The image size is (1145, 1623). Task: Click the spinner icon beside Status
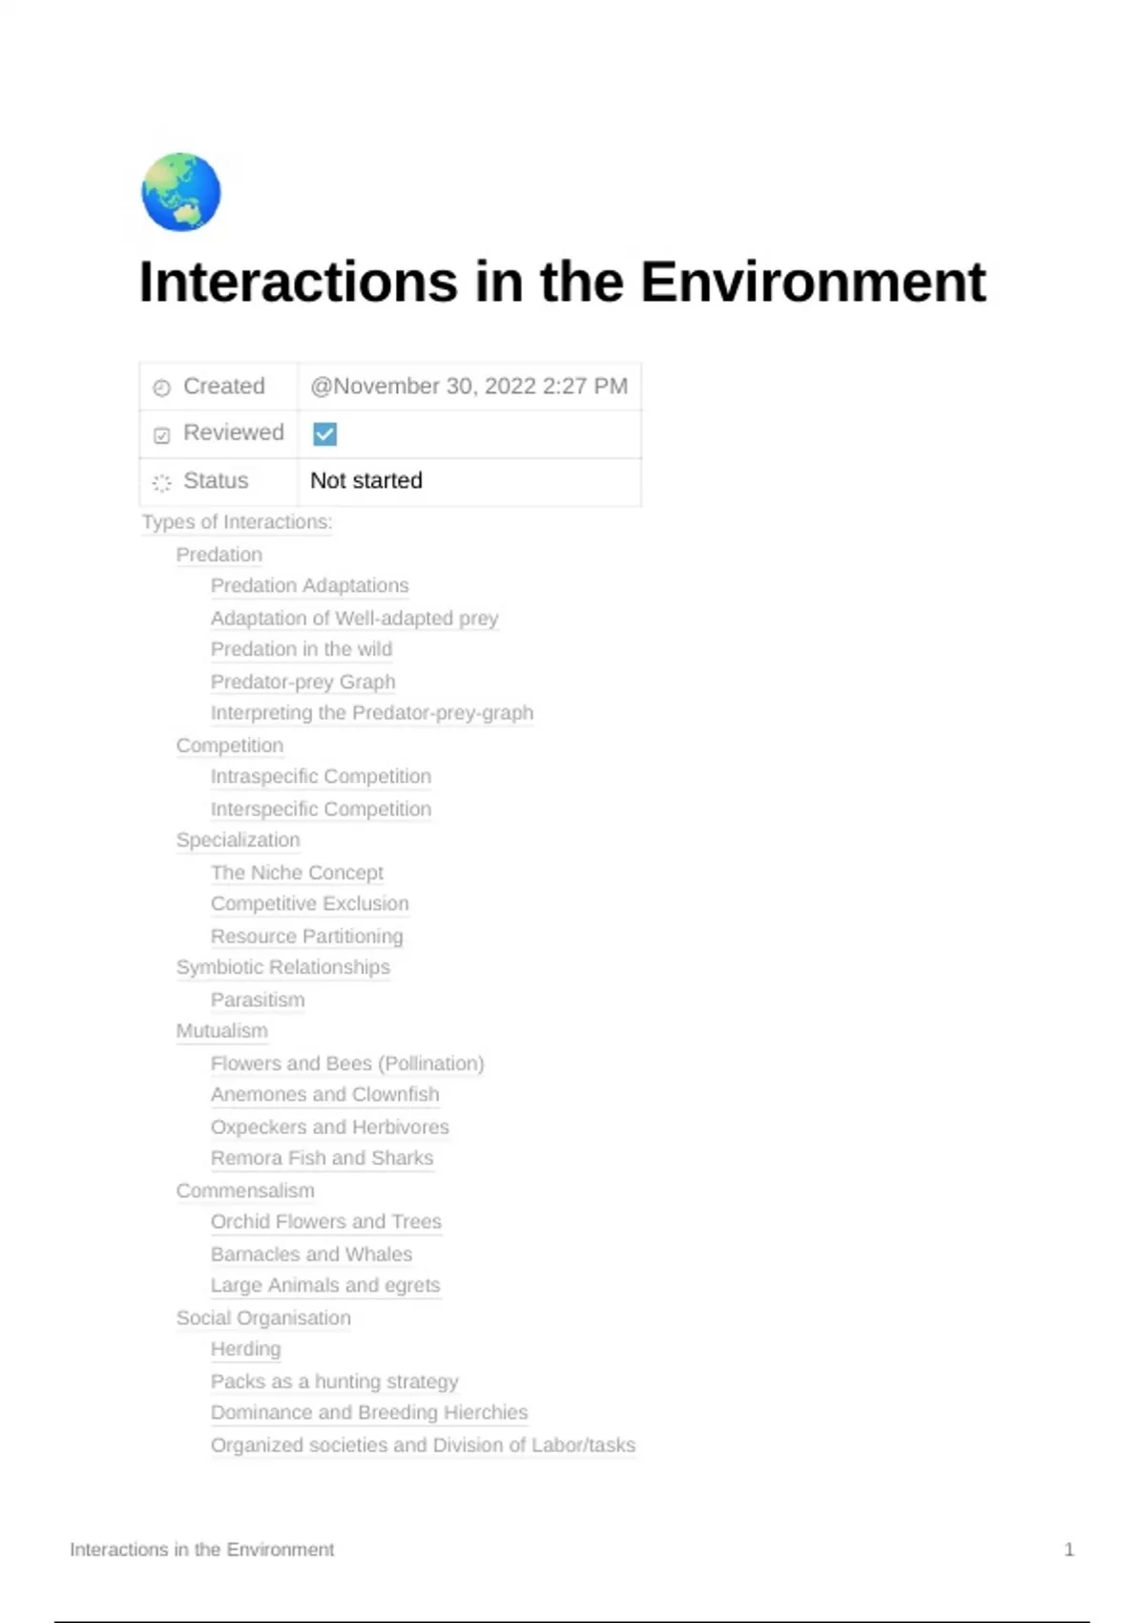coord(162,483)
